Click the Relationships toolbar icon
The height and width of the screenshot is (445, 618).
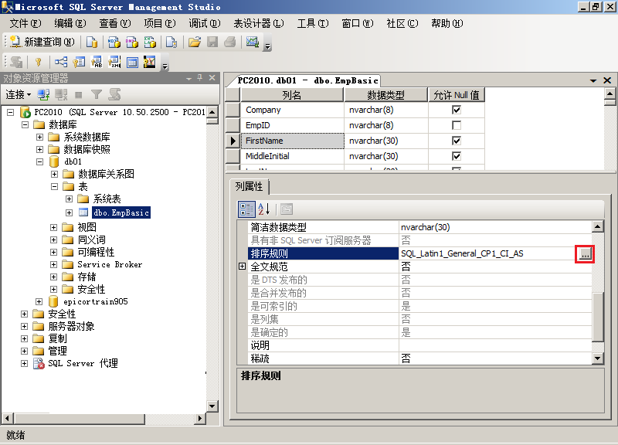point(61,62)
